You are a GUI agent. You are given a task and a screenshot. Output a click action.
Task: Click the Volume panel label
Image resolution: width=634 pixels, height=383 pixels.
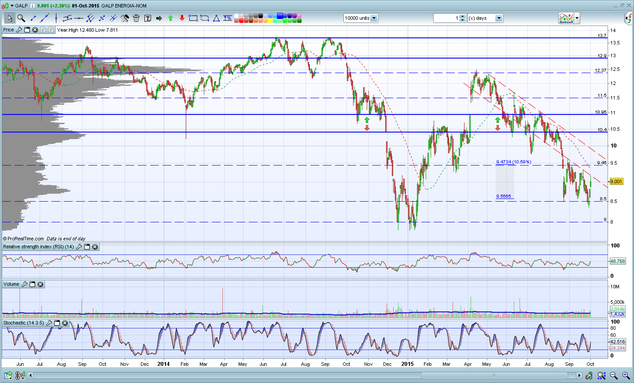[x=11, y=284]
